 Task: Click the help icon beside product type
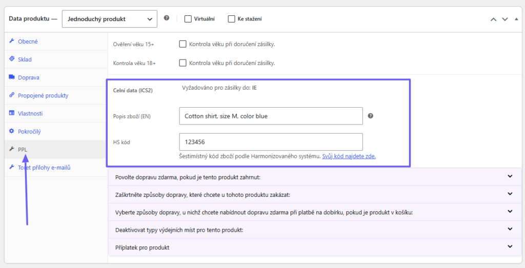click(167, 18)
